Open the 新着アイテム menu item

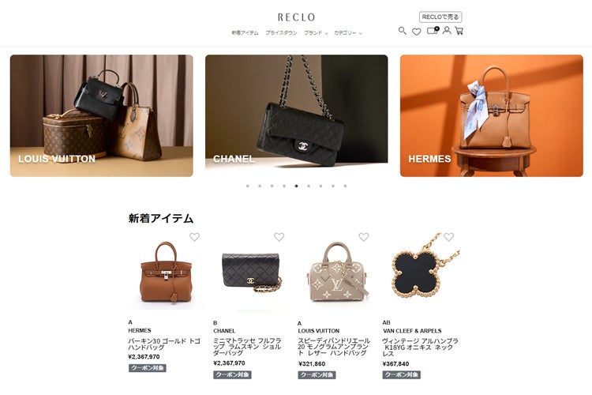pos(245,33)
